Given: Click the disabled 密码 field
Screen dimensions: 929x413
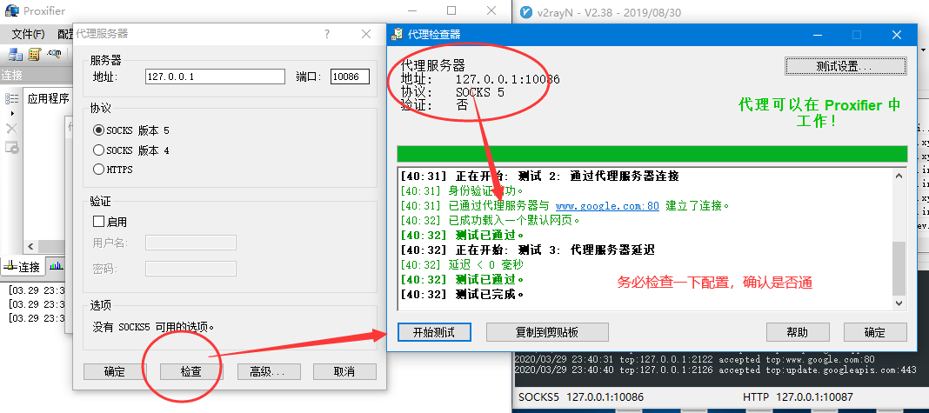Looking at the screenshot, I should [x=190, y=269].
